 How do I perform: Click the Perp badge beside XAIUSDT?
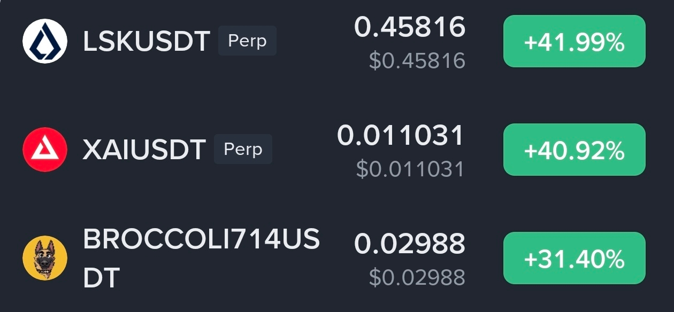pos(243,149)
